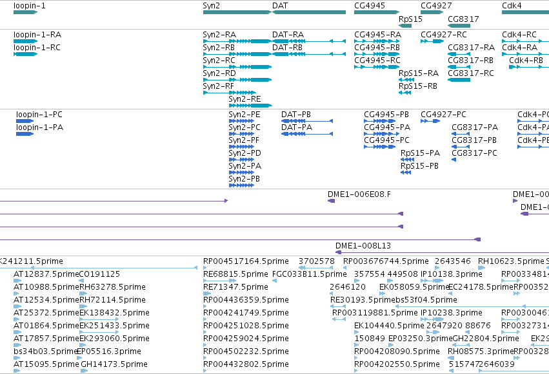Select Syn2-PC protein feature
The width and height of the screenshot is (549, 374).
pos(241,134)
